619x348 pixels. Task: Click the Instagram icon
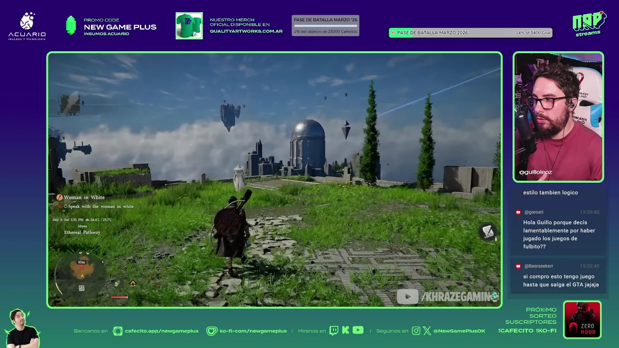416,331
